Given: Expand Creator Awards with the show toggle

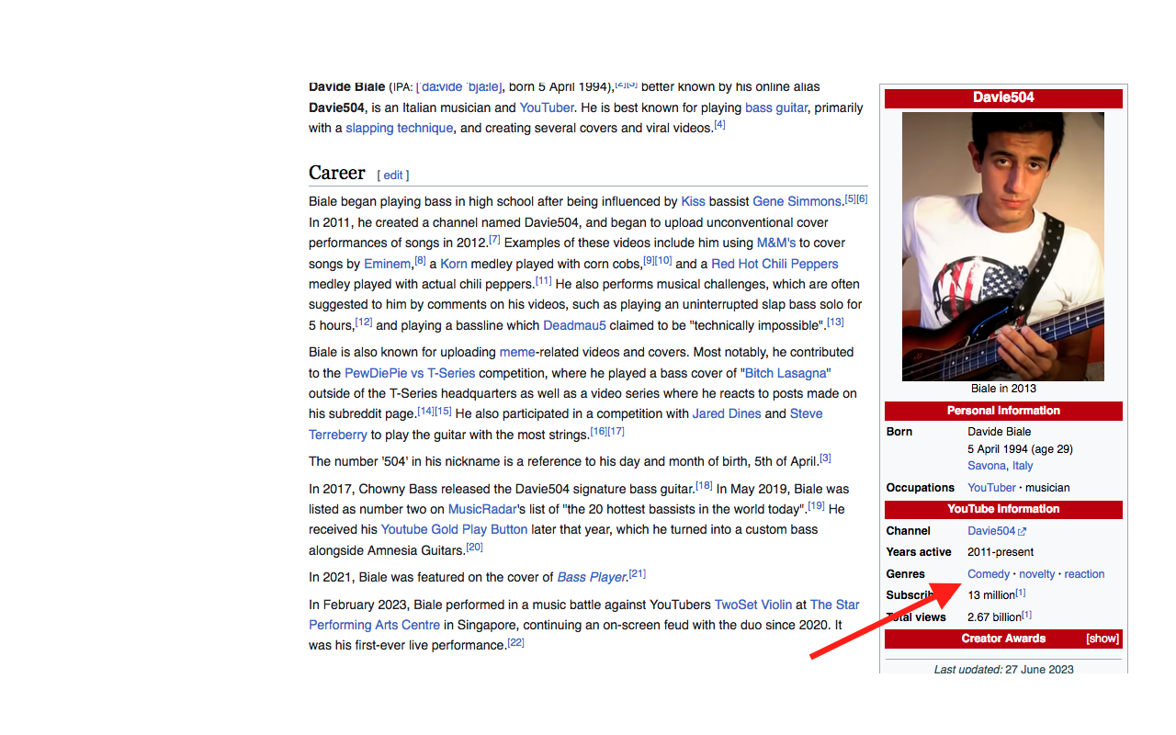Looking at the screenshot, I should pos(1102,639).
